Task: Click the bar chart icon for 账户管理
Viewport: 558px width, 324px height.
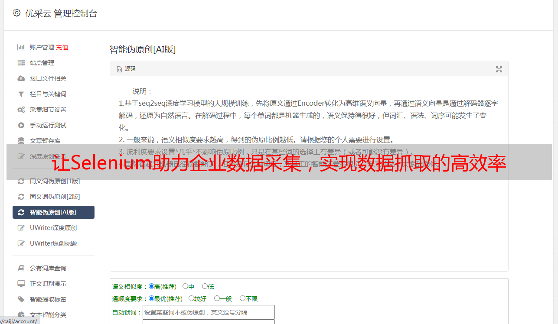Action: (21, 47)
